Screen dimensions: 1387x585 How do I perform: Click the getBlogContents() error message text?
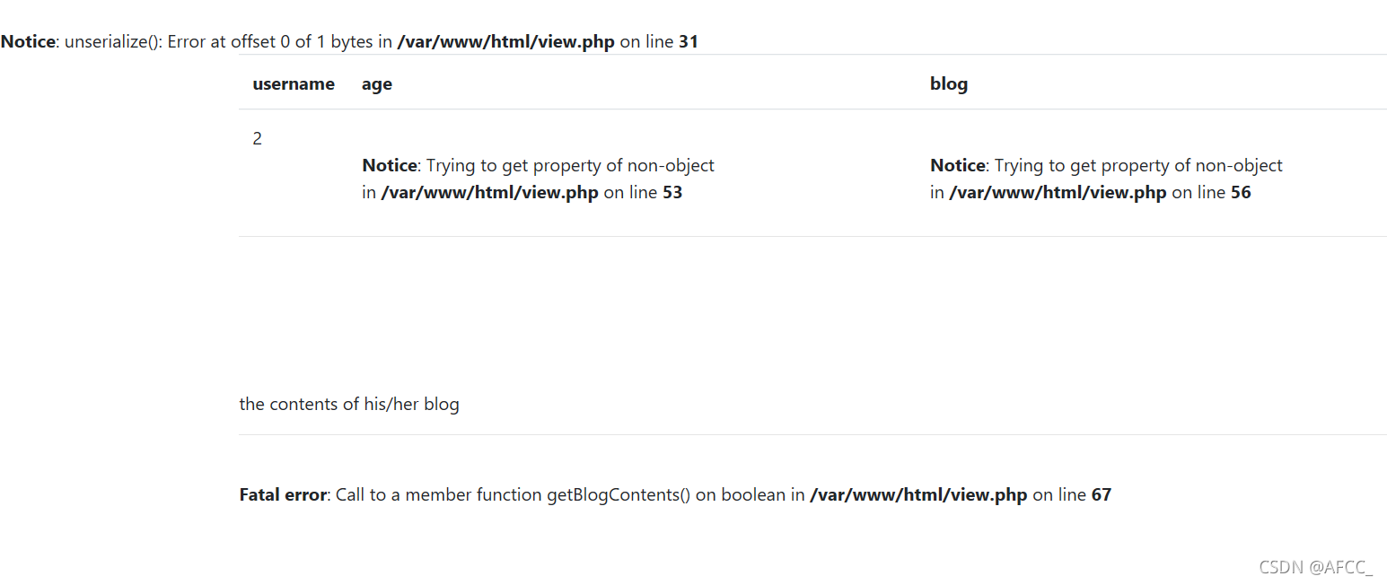pyautogui.click(x=570, y=494)
